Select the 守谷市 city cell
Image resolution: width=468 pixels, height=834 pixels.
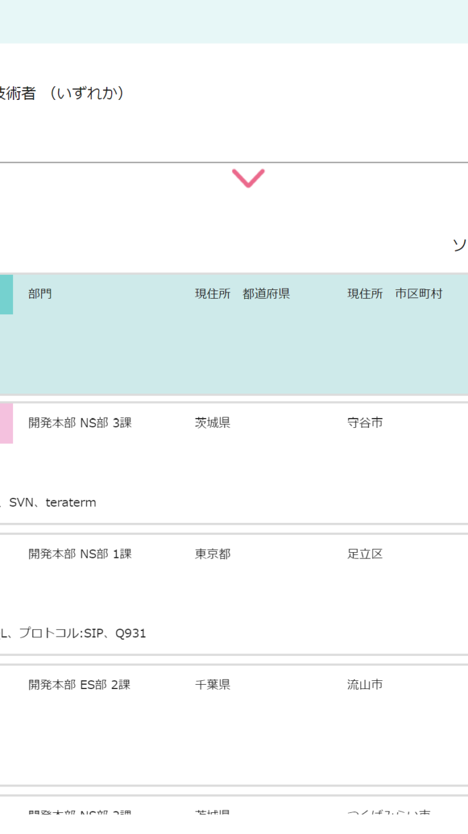(x=365, y=423)
